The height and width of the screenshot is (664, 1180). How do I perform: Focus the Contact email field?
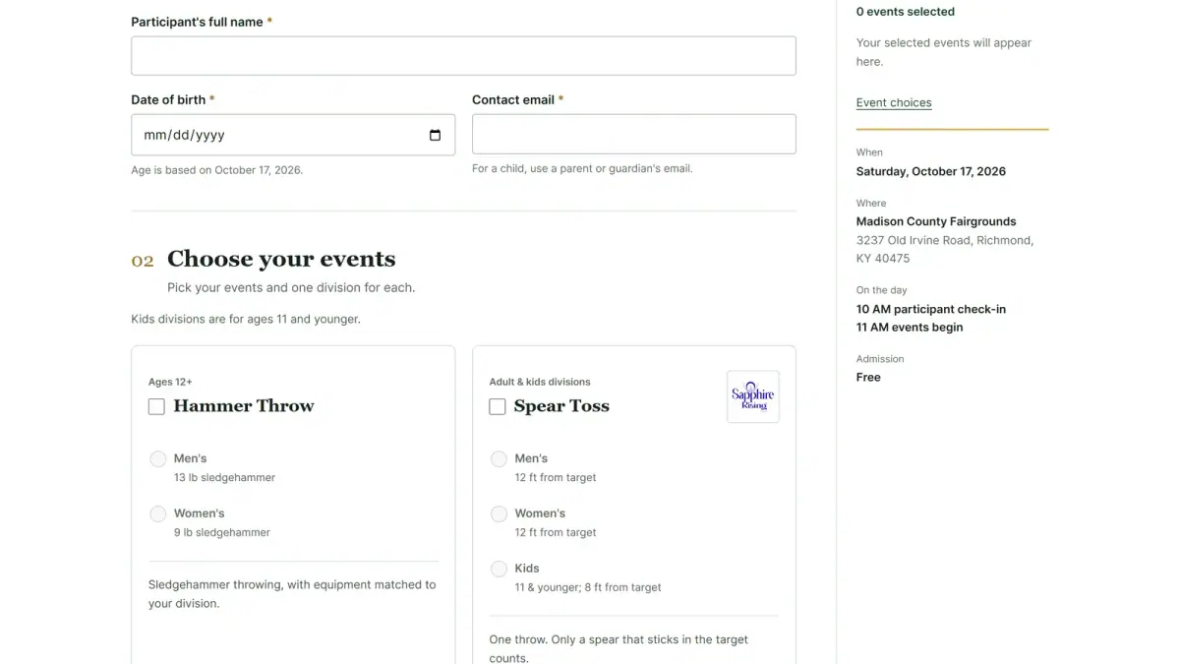coord(634,134)
